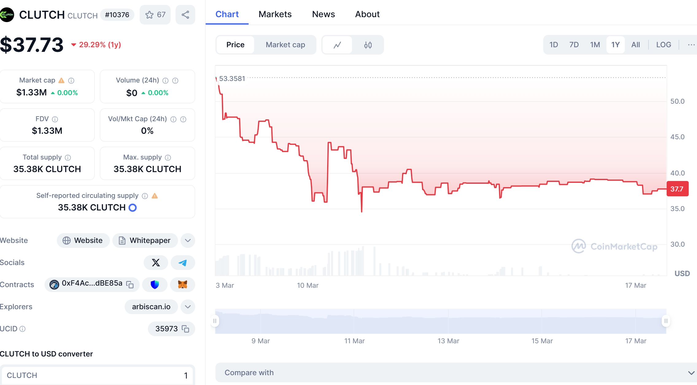Viewport: 697px width, 385px height.
Task: Add CLUTCH to watchlist with star
Action: [155, 15]
